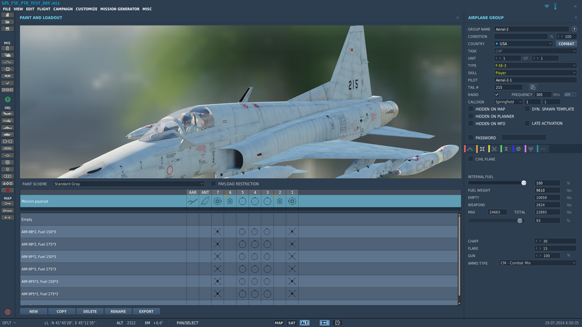Open the payload tab with orange marker
This screenshot has height=327, width=582.
click(482, 149)
